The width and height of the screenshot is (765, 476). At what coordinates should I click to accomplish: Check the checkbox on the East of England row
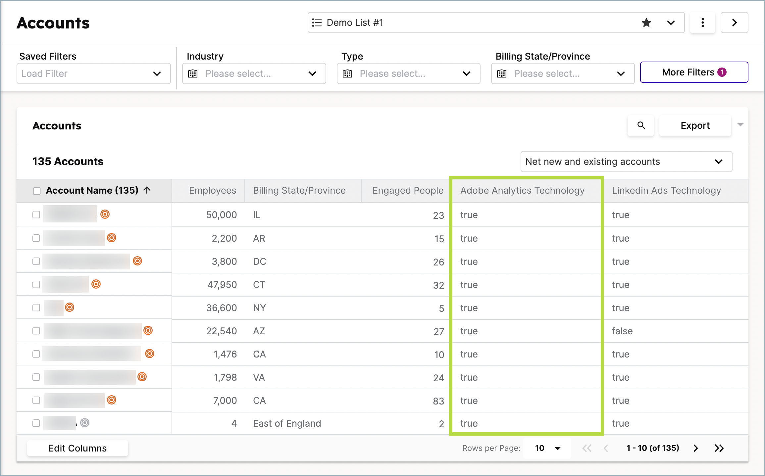point(36,423)
